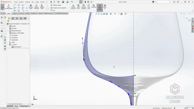Screen dimensions: 194x109
Task: Click Objeleri Buda trim entities tool
Action: click(x=31, y=7)
